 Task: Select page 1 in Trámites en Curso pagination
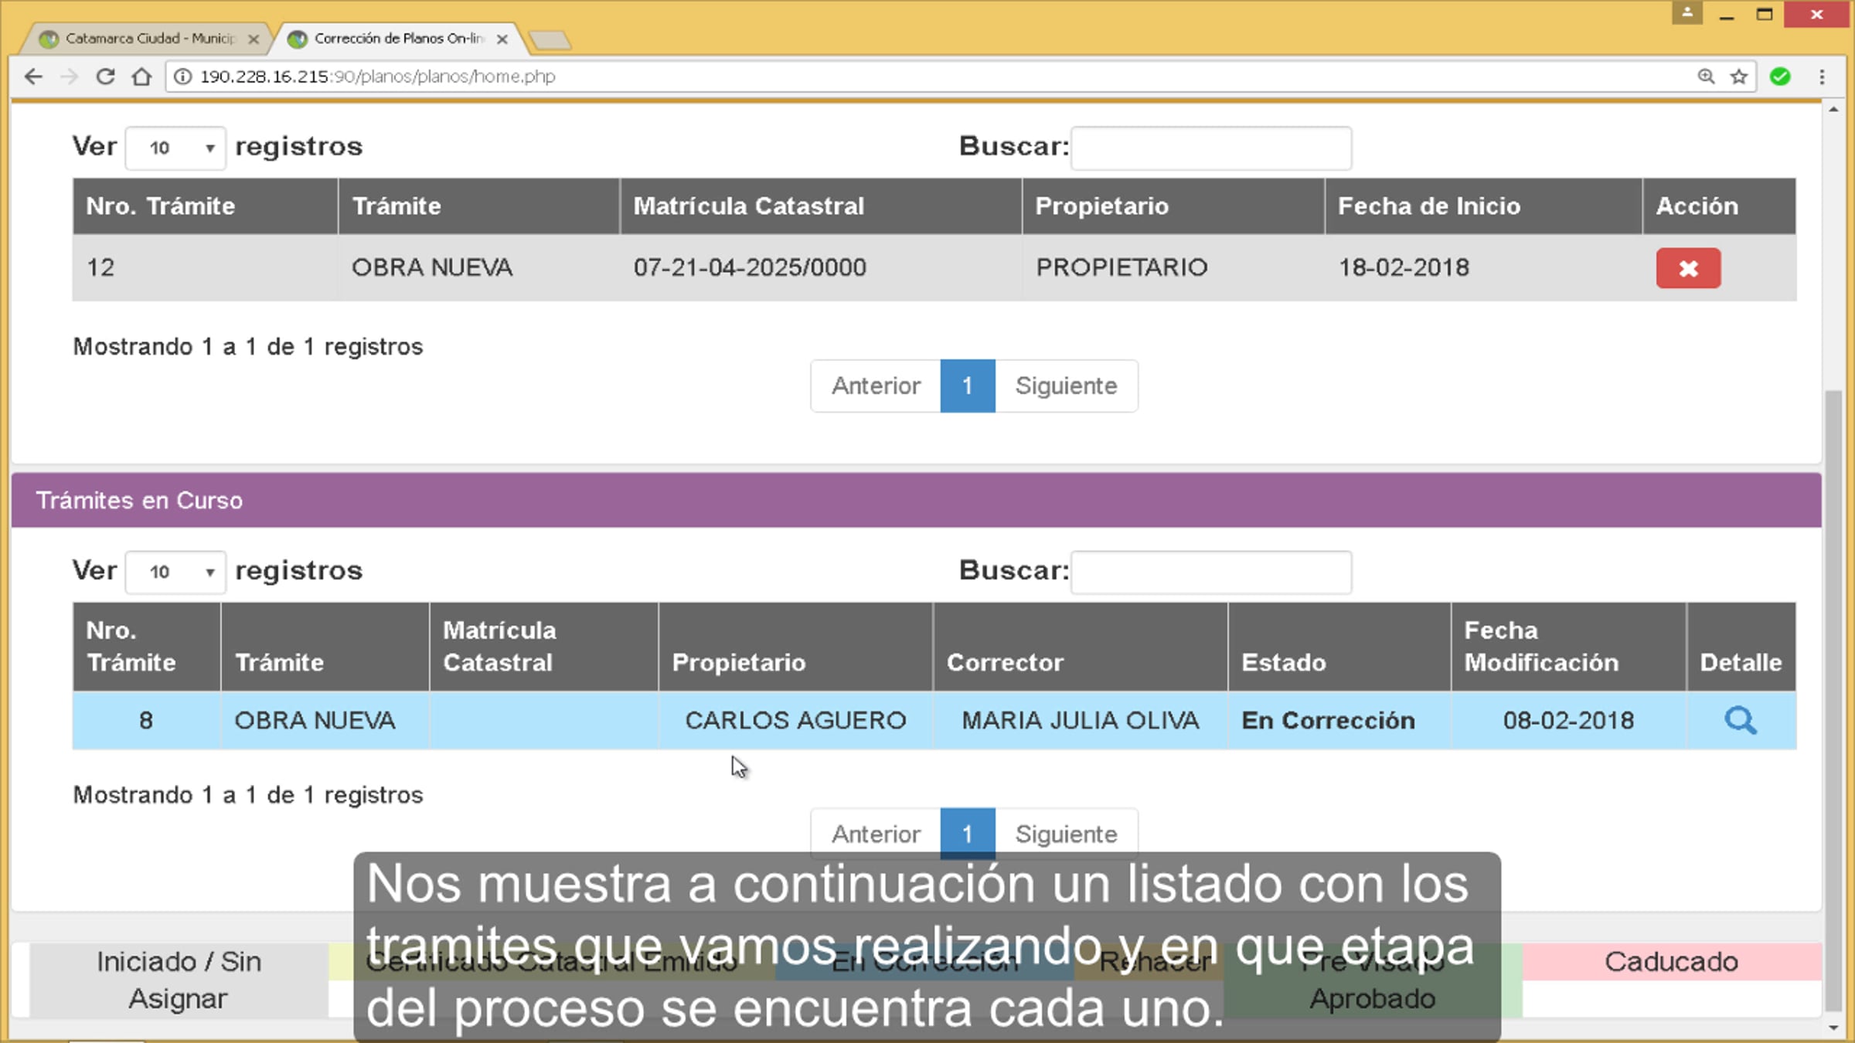click(968, 834)
